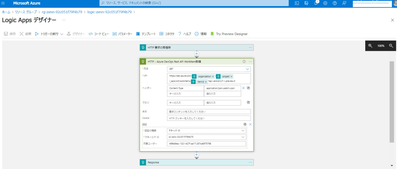This screenshot has height=169, width=397.
Task: Open the ellipsis menu on the HTTP 要求の受信時 card
Action: pos(250,48)
